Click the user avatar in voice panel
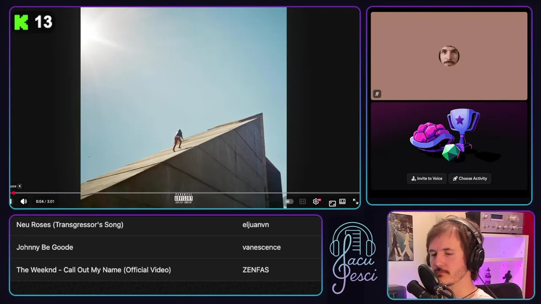Image resolution: width=541 pixels, height=304 pixels. point(449,56)
